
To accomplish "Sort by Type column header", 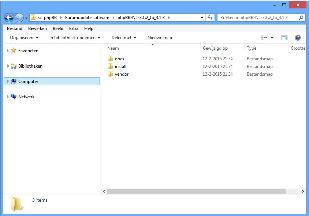I will click(x=252, y=48).
